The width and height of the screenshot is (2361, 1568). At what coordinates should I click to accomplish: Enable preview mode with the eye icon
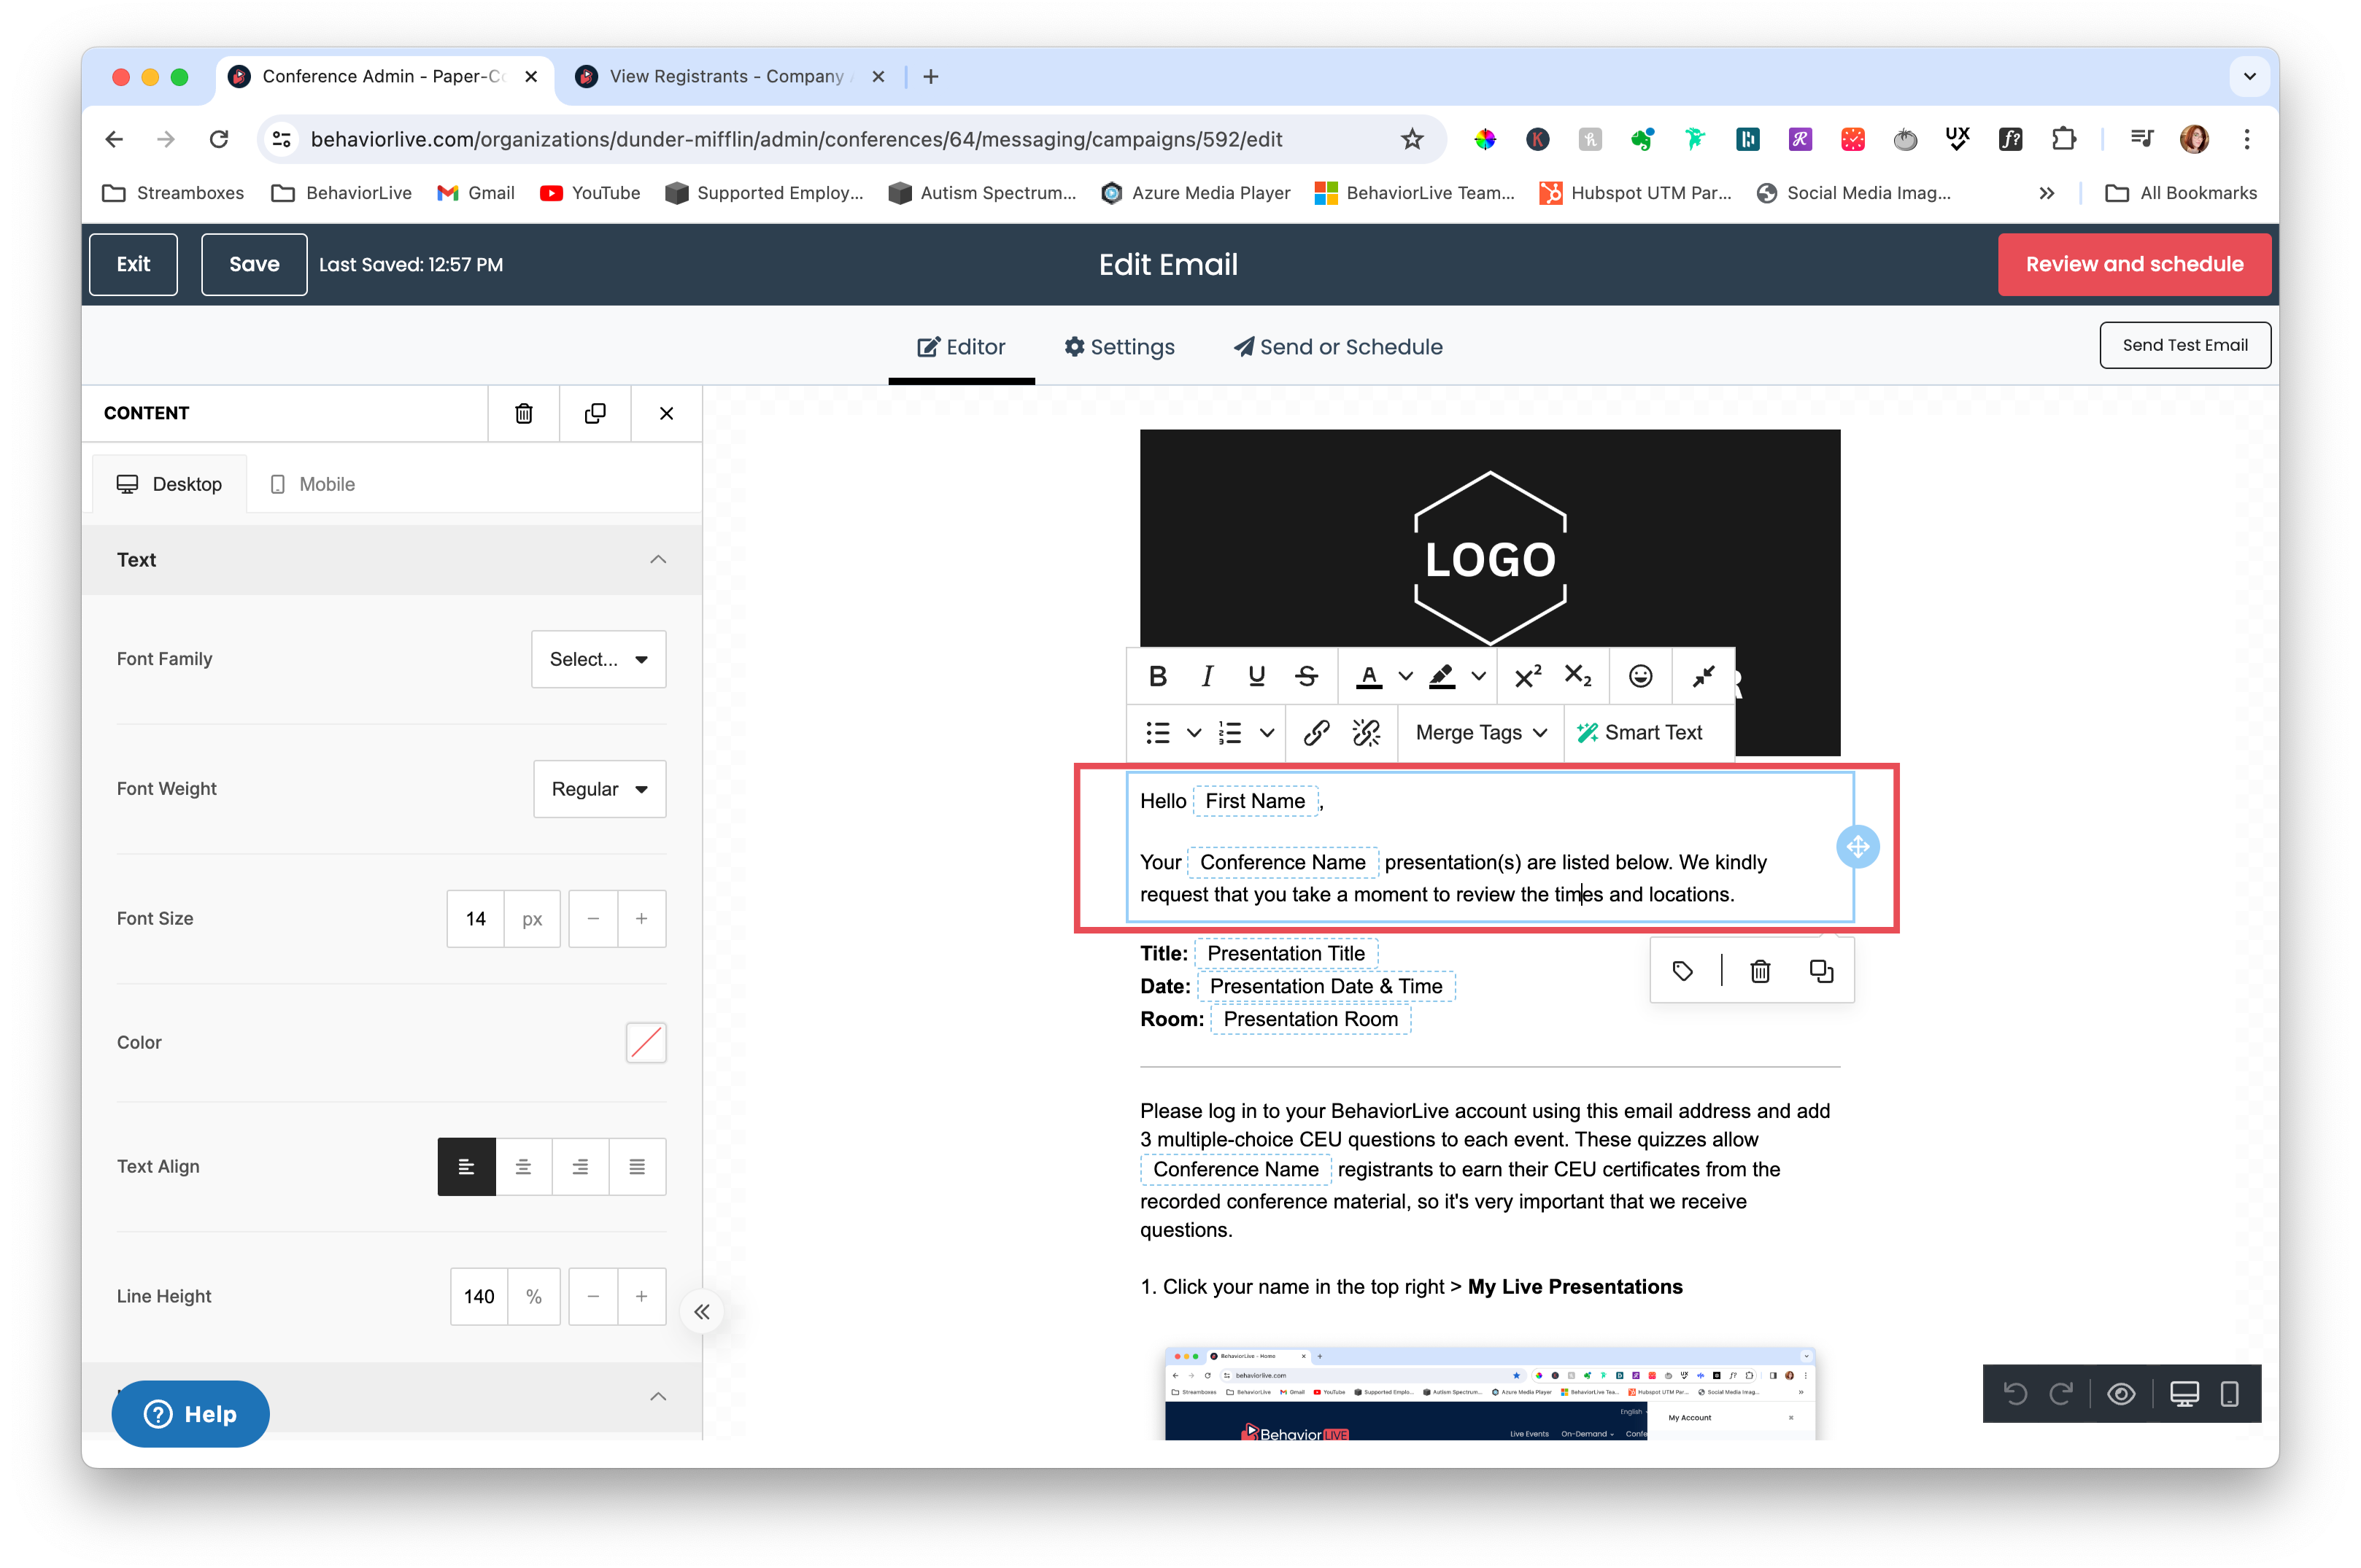tap(2122, 1394)
